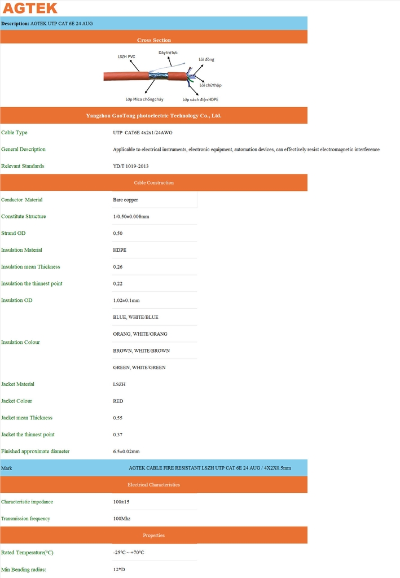This screenshot has height=578, width=400.
Task: Select the LSZH jacket material value
Action: [120, 384]
